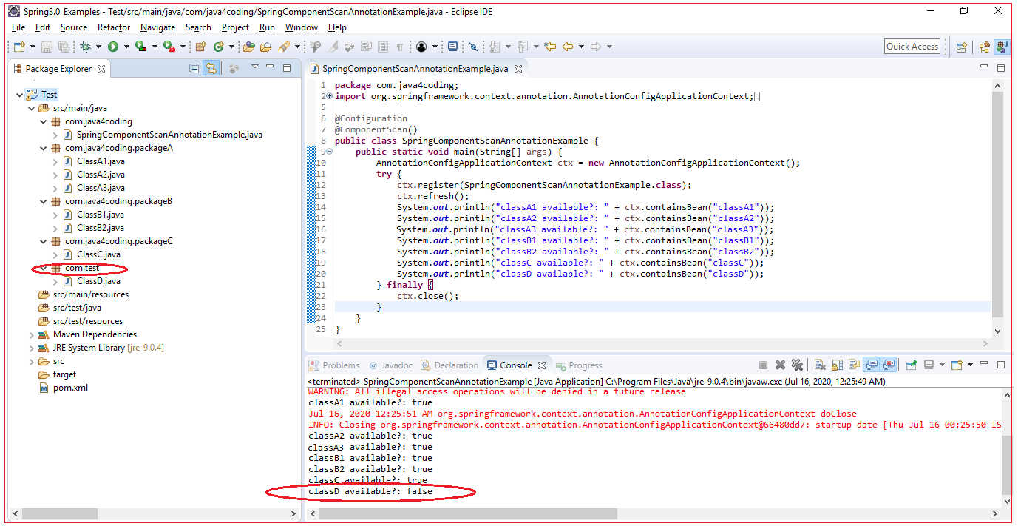The width and height of the screenshot is (1018, 526).
Task: Click the New Java Class icon
Action: [219, 47]
